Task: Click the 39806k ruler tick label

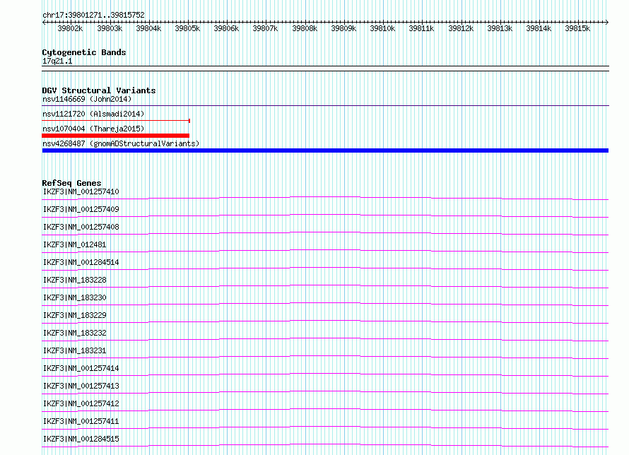Action: click(x=226, y=28)
